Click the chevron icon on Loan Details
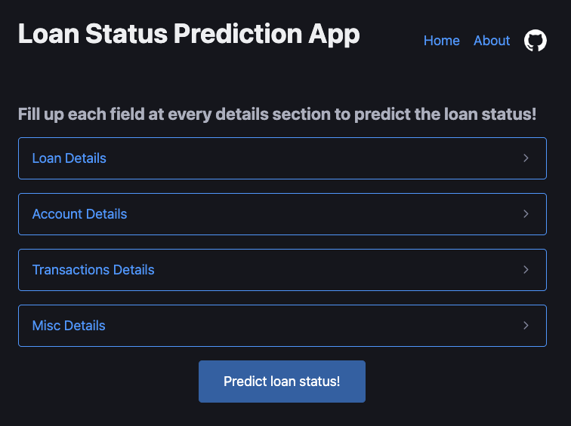The height and width of the screenshot is (426, 571). [526, 158]
